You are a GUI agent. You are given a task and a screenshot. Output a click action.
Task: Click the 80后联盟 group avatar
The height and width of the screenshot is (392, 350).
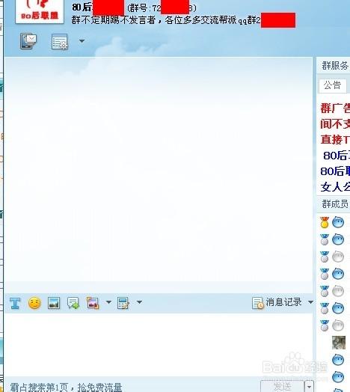click(x=40, y=11)
